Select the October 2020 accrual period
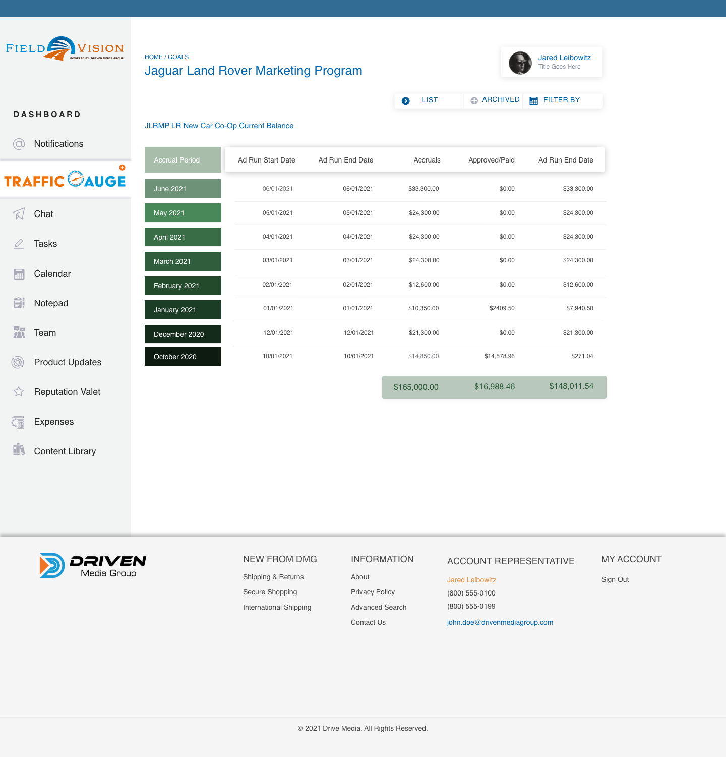The width and height of the screenshot is (726, 757). [x=183, y=357]
